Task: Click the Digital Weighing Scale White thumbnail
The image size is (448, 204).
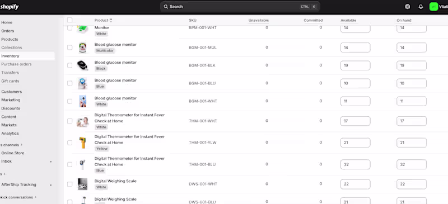Action: click(x=82, y=184)
